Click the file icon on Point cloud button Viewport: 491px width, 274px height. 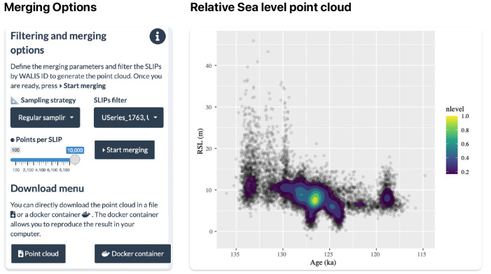tap(21, 254)
